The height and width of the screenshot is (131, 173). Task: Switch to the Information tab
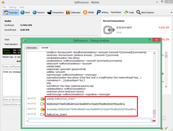(x=31, y=48)
